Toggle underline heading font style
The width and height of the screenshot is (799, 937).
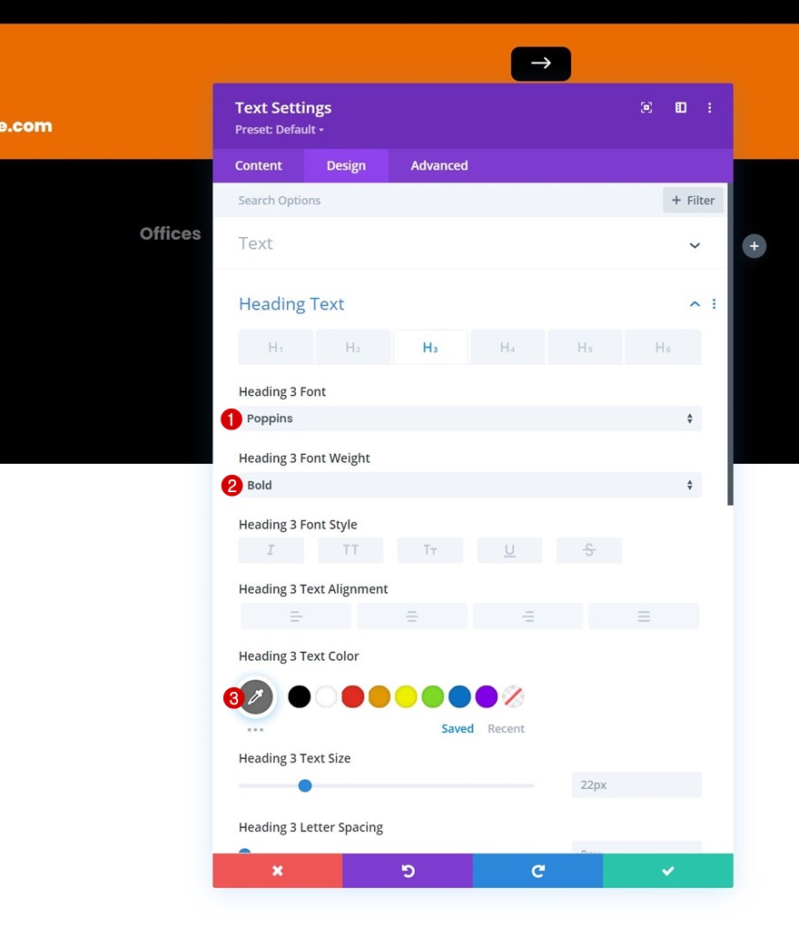[x=509, y=550]
